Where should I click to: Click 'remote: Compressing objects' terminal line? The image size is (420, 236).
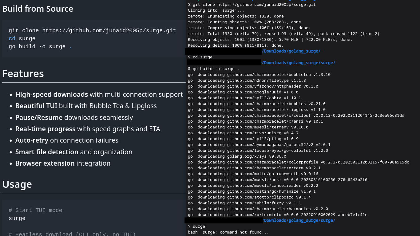[249, 28]
